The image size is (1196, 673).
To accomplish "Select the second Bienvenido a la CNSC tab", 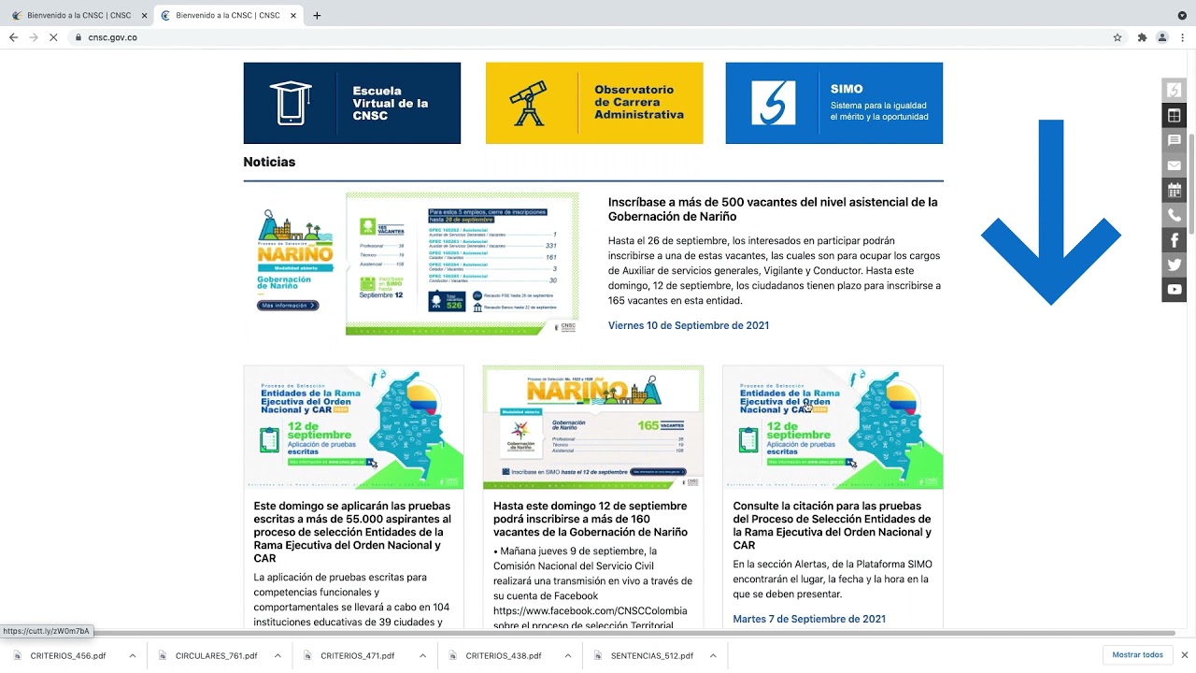I will (x=228, y=15).
